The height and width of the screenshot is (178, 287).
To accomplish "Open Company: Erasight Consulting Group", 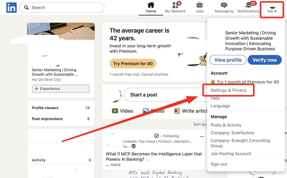I will click(x=240, y=143).
